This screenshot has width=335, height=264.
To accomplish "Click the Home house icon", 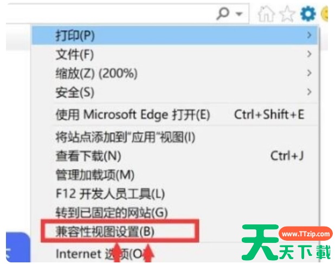I will (266, 14).
